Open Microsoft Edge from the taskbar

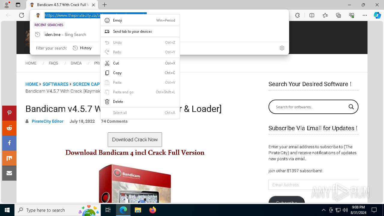[x=123, y=210]
